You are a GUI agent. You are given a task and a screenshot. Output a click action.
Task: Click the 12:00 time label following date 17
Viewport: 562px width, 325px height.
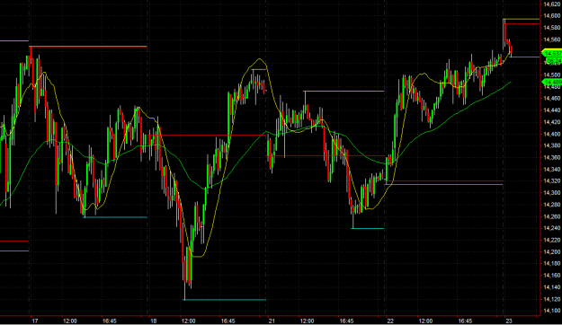click(x=70, y=321)
